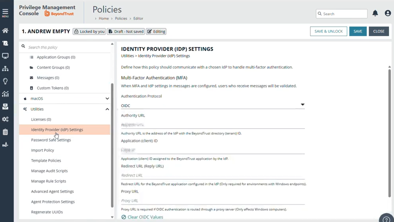The height and width of the screenshot is (222, 394).
Task: Open the hamburger MENU icon
Action: click(x=5, y=13)
